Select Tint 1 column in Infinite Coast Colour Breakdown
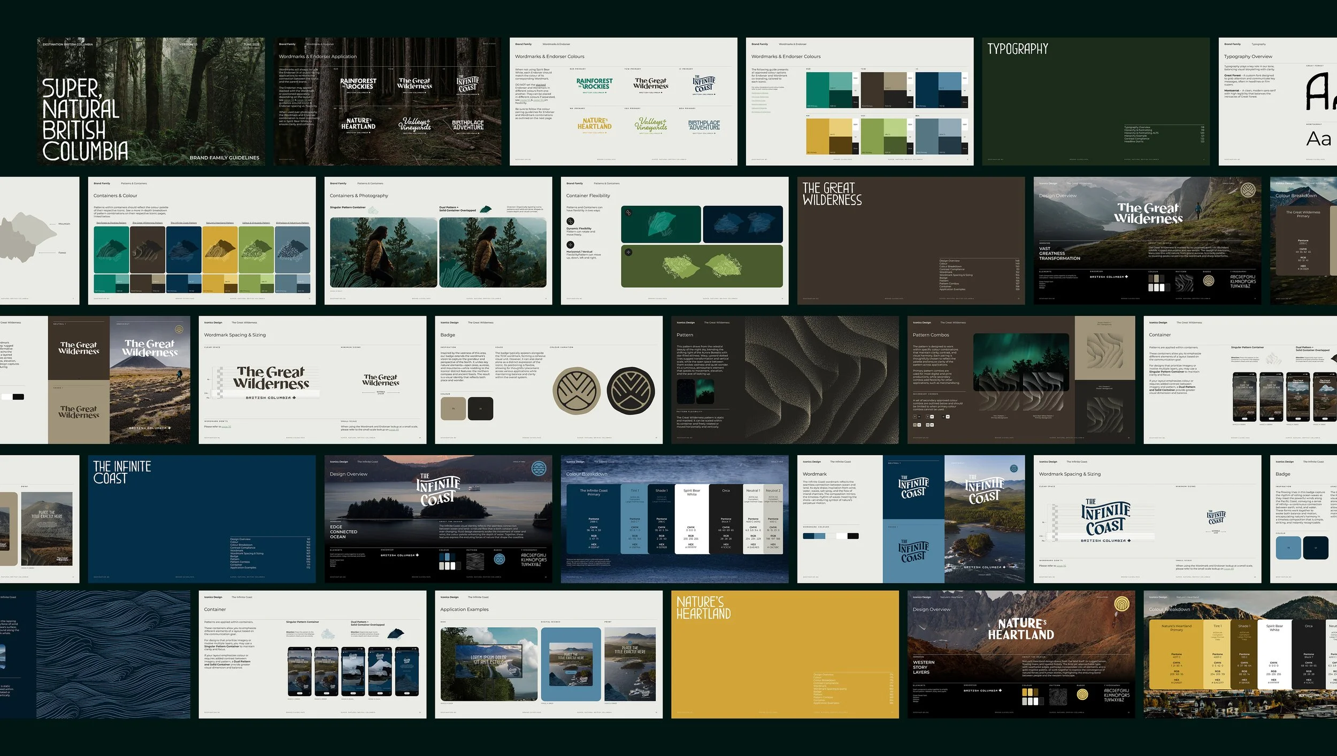1337x756 pixels. point(635,519)
